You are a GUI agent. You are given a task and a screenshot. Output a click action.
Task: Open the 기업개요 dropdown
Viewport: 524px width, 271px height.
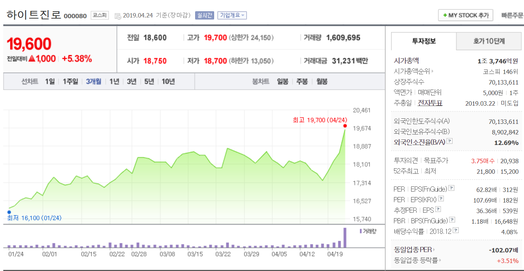click(232, 15)
